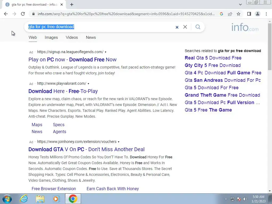Click the playvalorant.com URL text

coord(62,83)
